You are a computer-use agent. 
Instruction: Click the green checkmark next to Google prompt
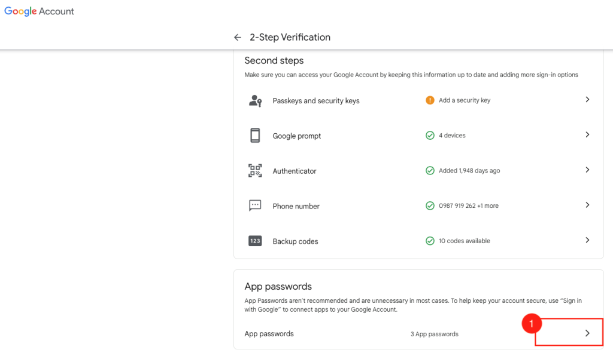pos(430,136)
